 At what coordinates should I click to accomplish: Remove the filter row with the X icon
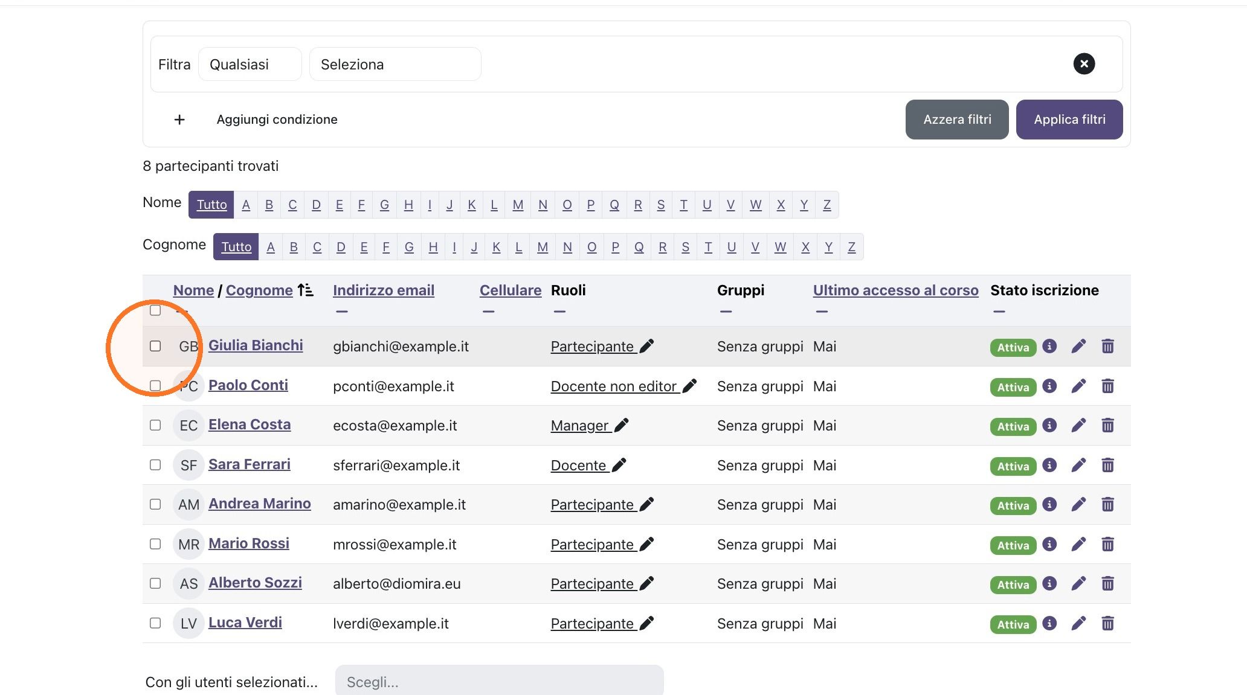[1084, 64]
